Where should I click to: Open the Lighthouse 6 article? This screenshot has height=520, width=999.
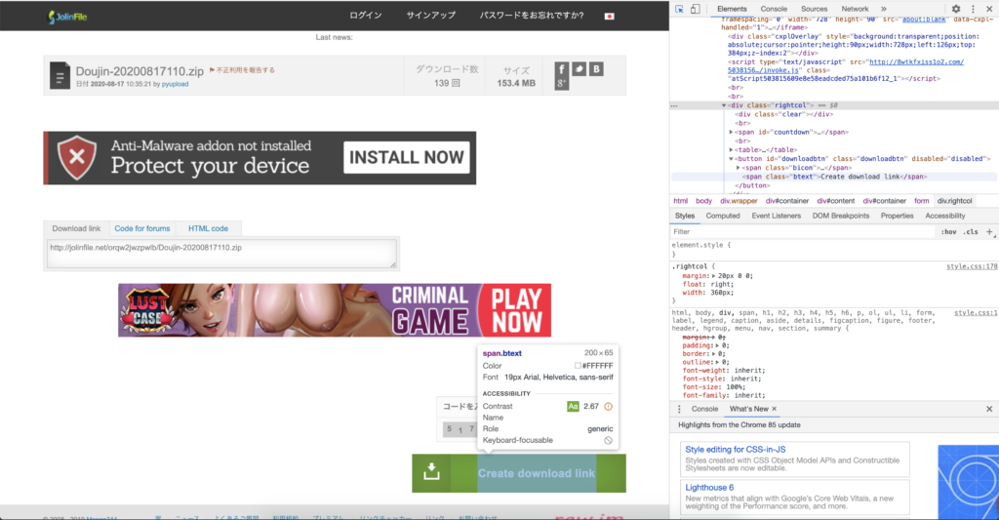(709, 488)
